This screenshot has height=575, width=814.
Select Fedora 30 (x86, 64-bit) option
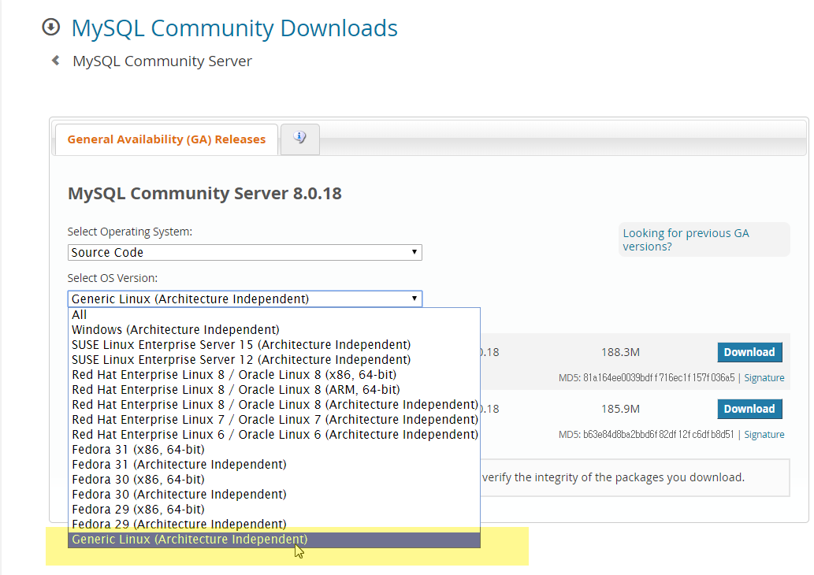pos(274,480)
